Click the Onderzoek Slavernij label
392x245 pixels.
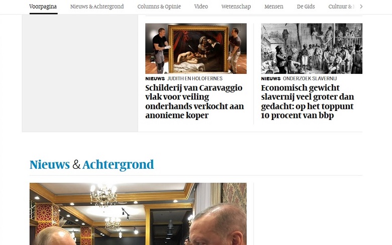[x=310, y=79]
